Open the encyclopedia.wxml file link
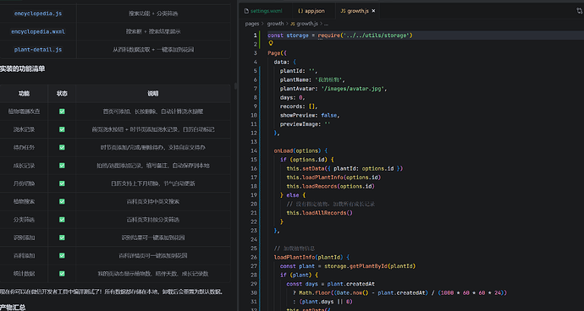This screenshot has height=311, width=584. point(38,31)
